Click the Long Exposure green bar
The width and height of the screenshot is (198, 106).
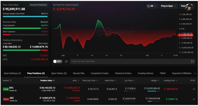[22, 28]
